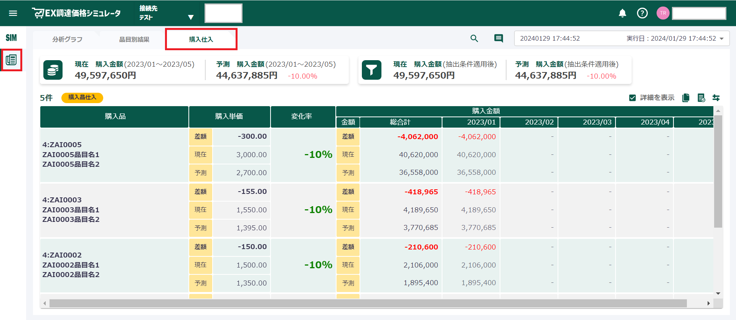
Task: Switch to the 分析グラフ tab
Action: point(67,39)
